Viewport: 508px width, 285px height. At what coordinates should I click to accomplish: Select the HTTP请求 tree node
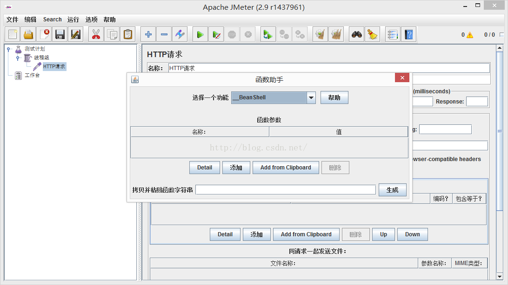(54, 66)
